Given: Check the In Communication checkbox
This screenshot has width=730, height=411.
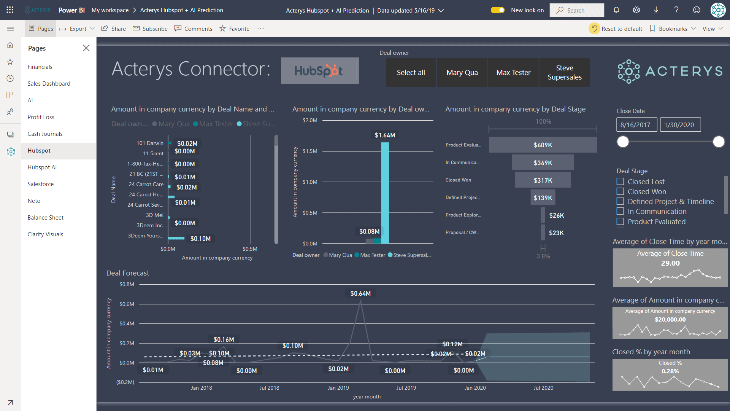Looking at the screenshot, I should tap(620, 211).
